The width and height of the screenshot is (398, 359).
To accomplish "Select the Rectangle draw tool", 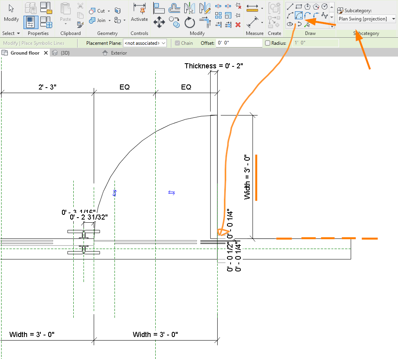I will point(299,6).
